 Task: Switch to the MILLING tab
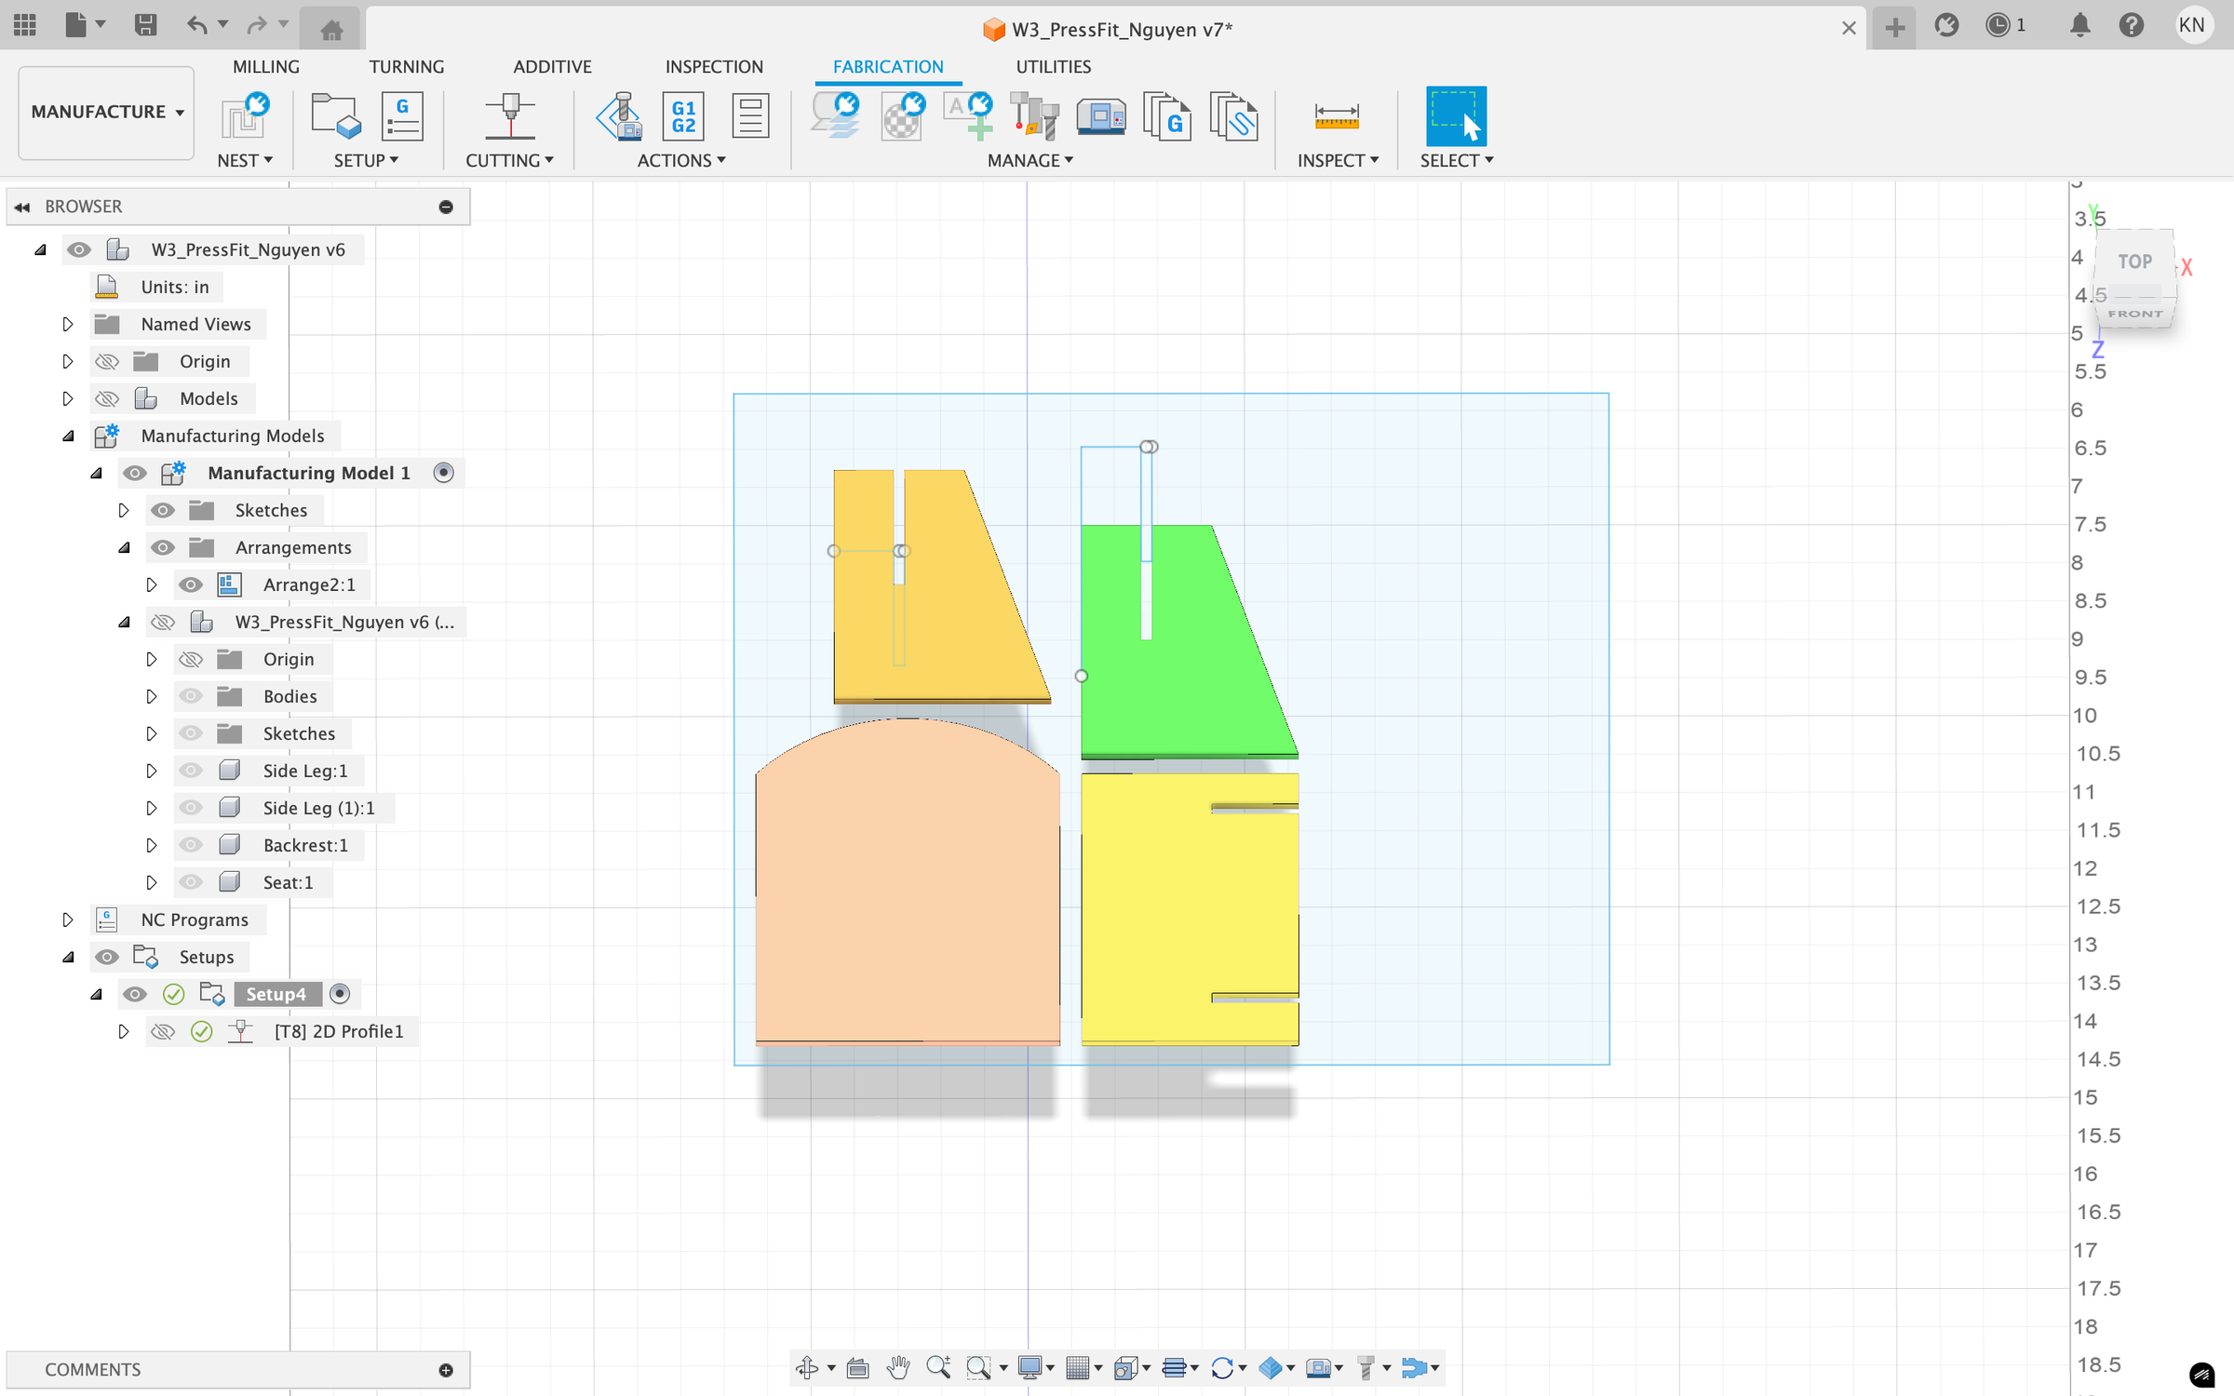pos(265,66)
